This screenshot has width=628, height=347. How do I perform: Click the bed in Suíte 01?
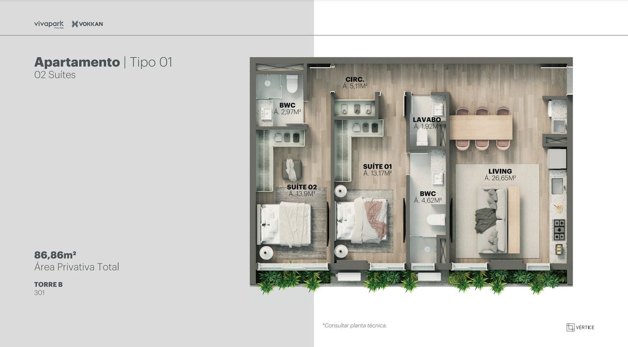(362, 221)
